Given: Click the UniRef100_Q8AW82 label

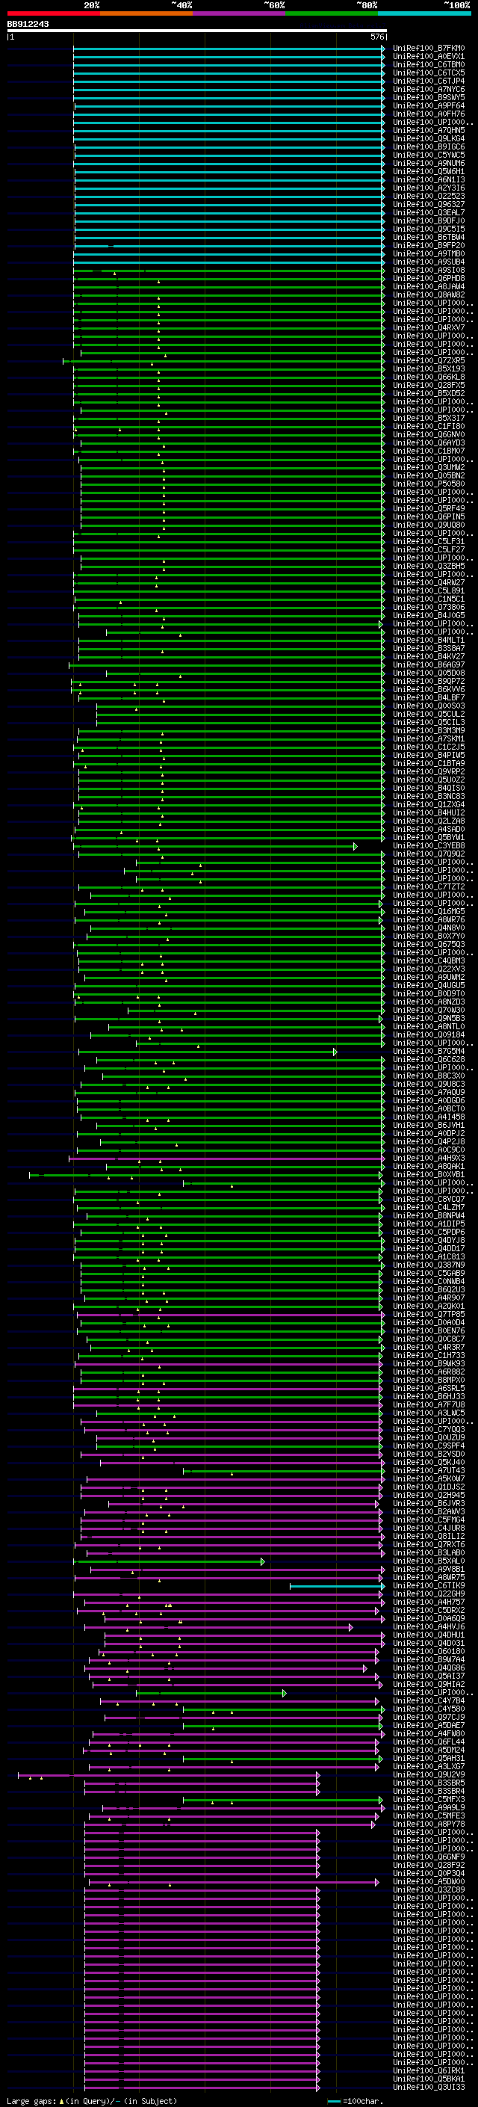Looking at the screenshot, I should (429, 295).
